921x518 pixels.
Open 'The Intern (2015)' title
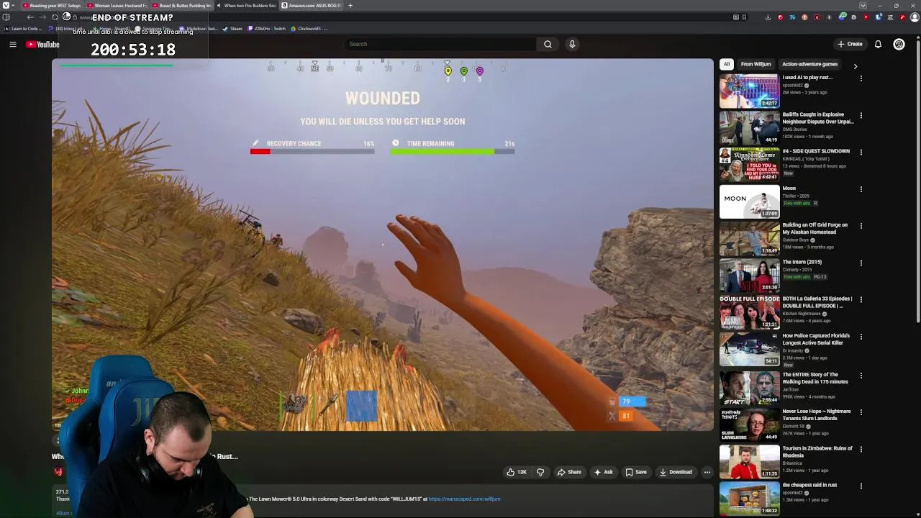802,262
